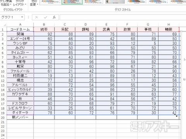Select the green-bordered chart style thumbnail

tap(72, 2)
